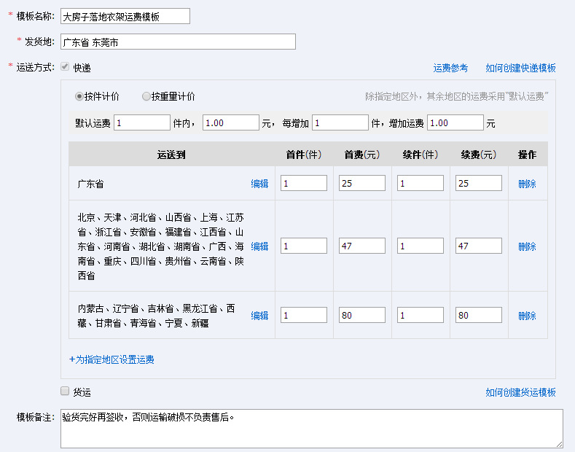This screenshot has height=452, width=575.
Task: Select the 按件计价 radio button
Action: click(80, 96)
